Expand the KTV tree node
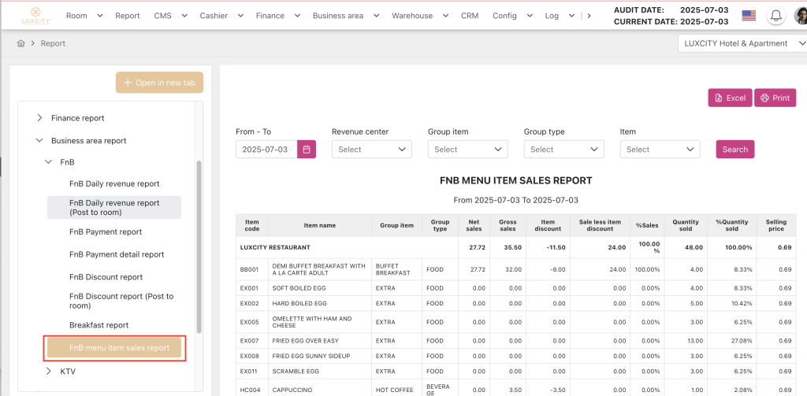 49,371
